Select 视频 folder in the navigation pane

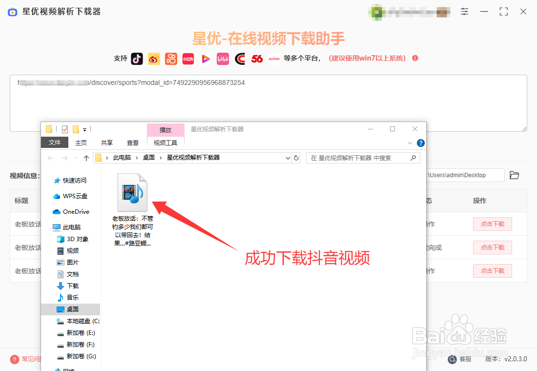click(x=68, y=251)
